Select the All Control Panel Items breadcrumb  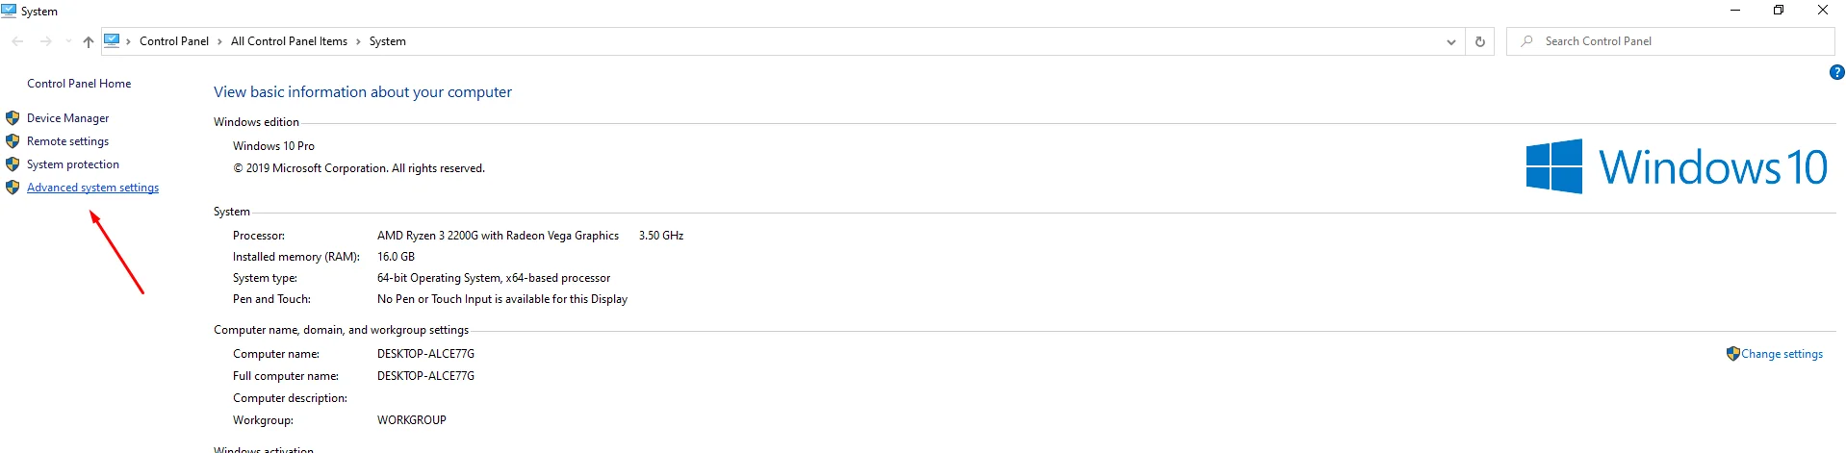tap(289, 41)
